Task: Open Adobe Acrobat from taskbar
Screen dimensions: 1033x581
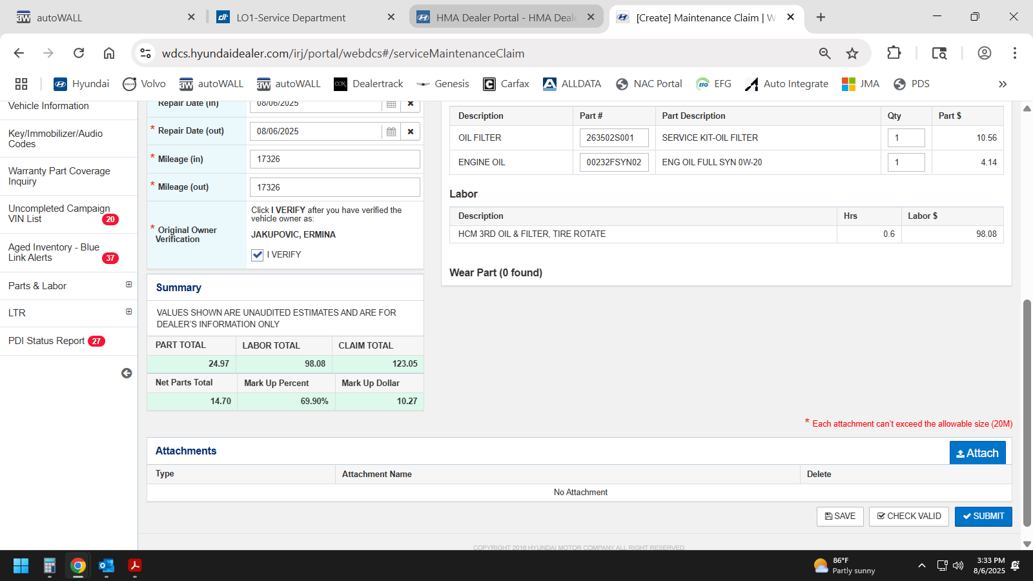Action: (135, 566)
